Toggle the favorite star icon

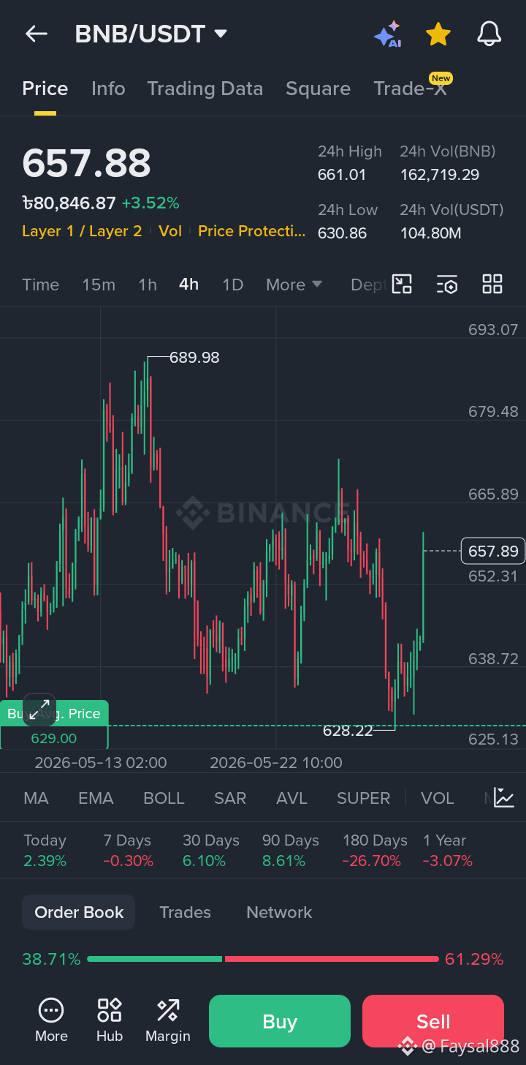click(x=438, y=34)
